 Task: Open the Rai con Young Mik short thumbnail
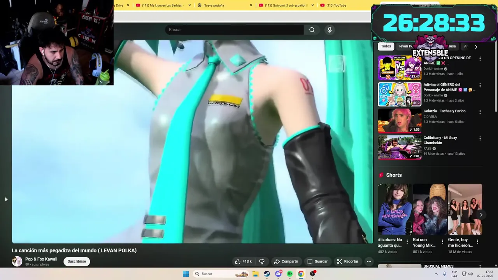[430, 209]
